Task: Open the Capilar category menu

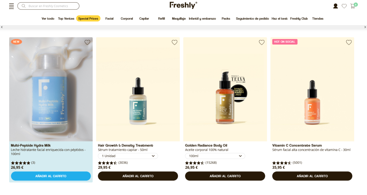Action: point(144,19)
